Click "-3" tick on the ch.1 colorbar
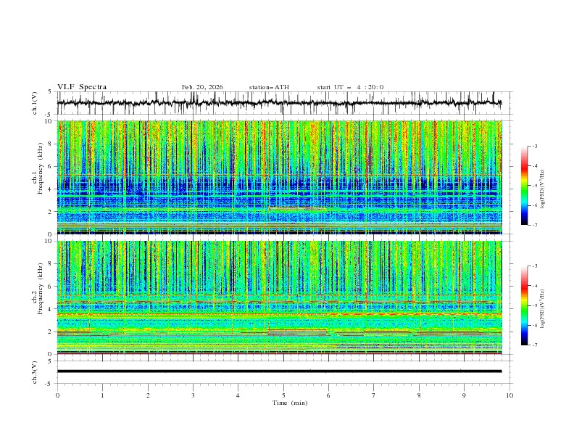The width and height of the screenshot is (574, 444). pyautogui.click(x=534, y=146)
